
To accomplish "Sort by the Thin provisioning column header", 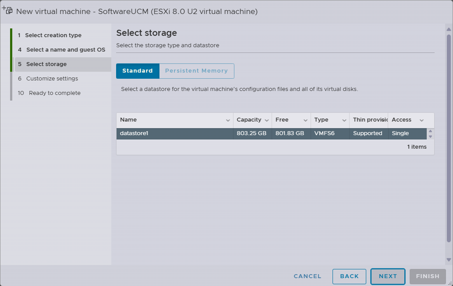I will point(370,120).
